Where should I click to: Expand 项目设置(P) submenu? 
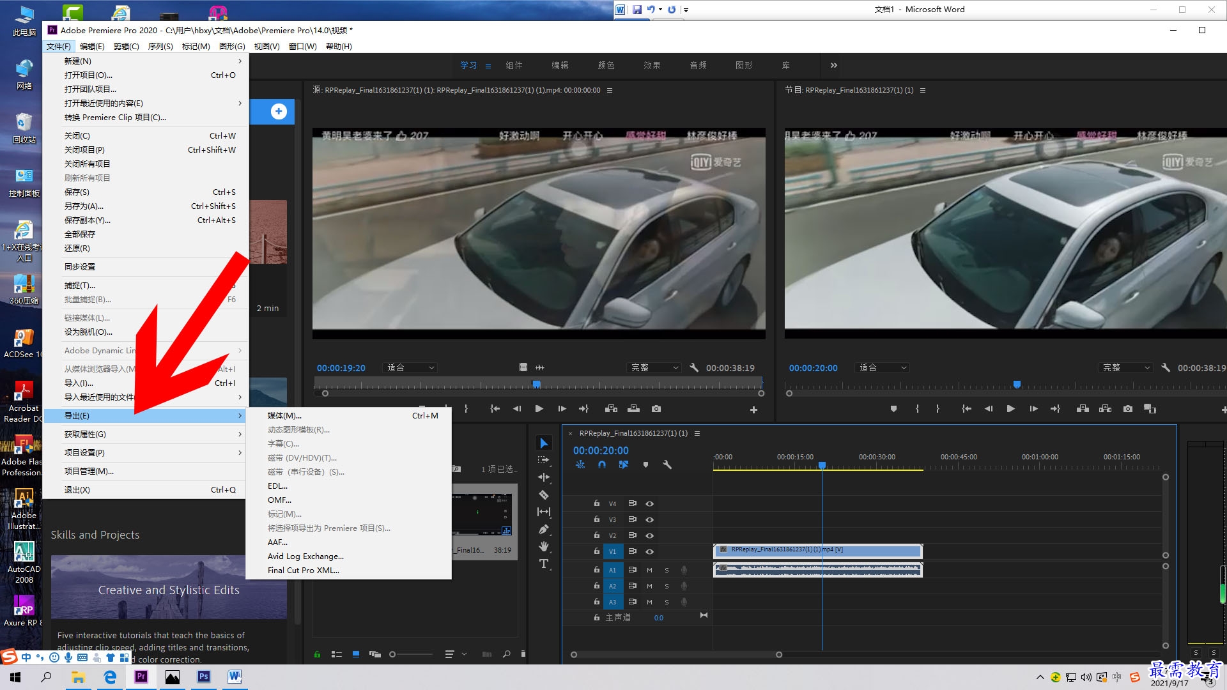pos(146,453)
